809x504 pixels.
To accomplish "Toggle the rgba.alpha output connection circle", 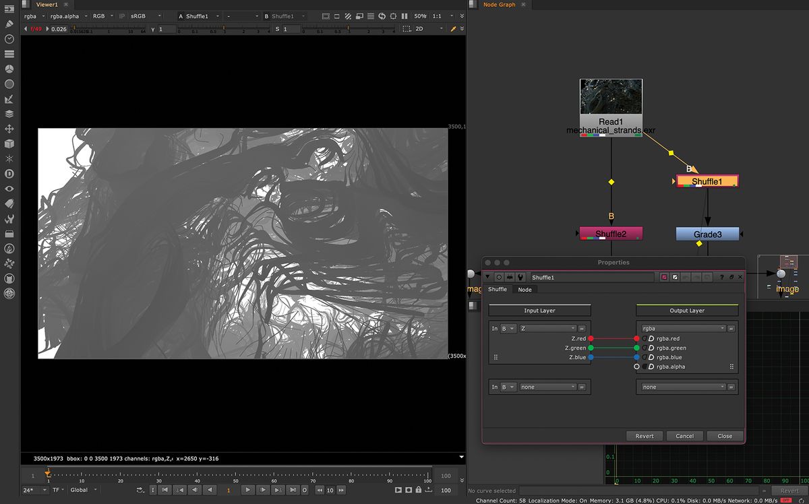I will [636, 367].
